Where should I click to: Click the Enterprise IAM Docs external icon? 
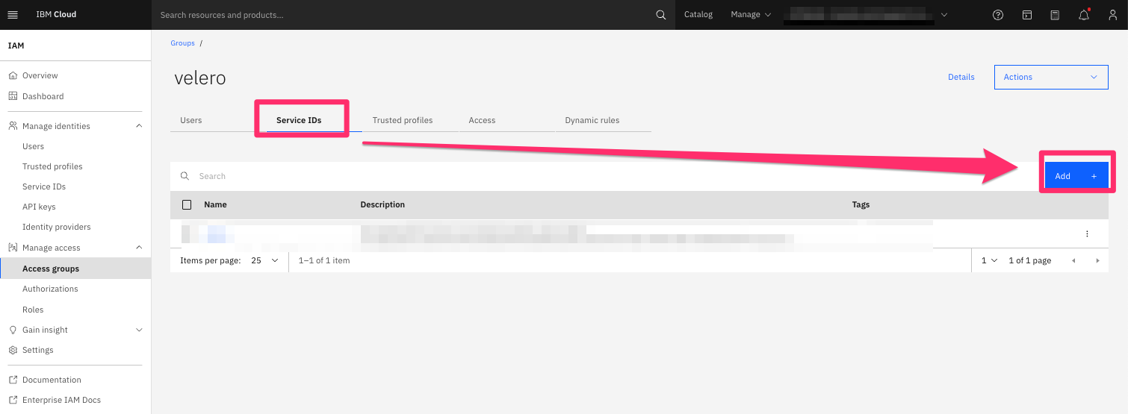(x=13, y=400)
